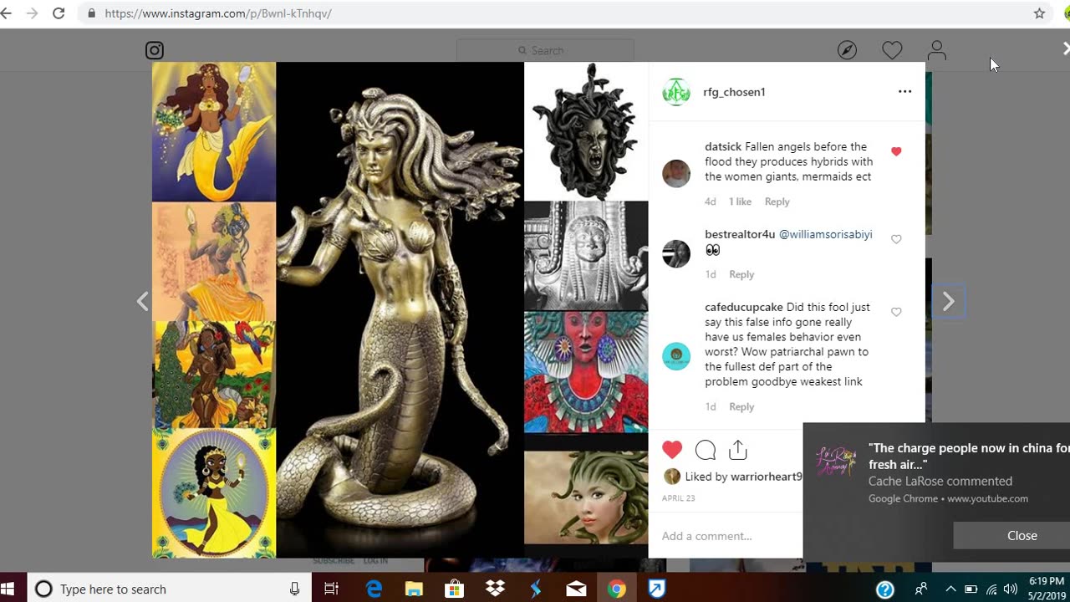This screenshot has height=602, width=1070.
Task: Open cafeducupcake profile link
Action: (x=744, y=307)
